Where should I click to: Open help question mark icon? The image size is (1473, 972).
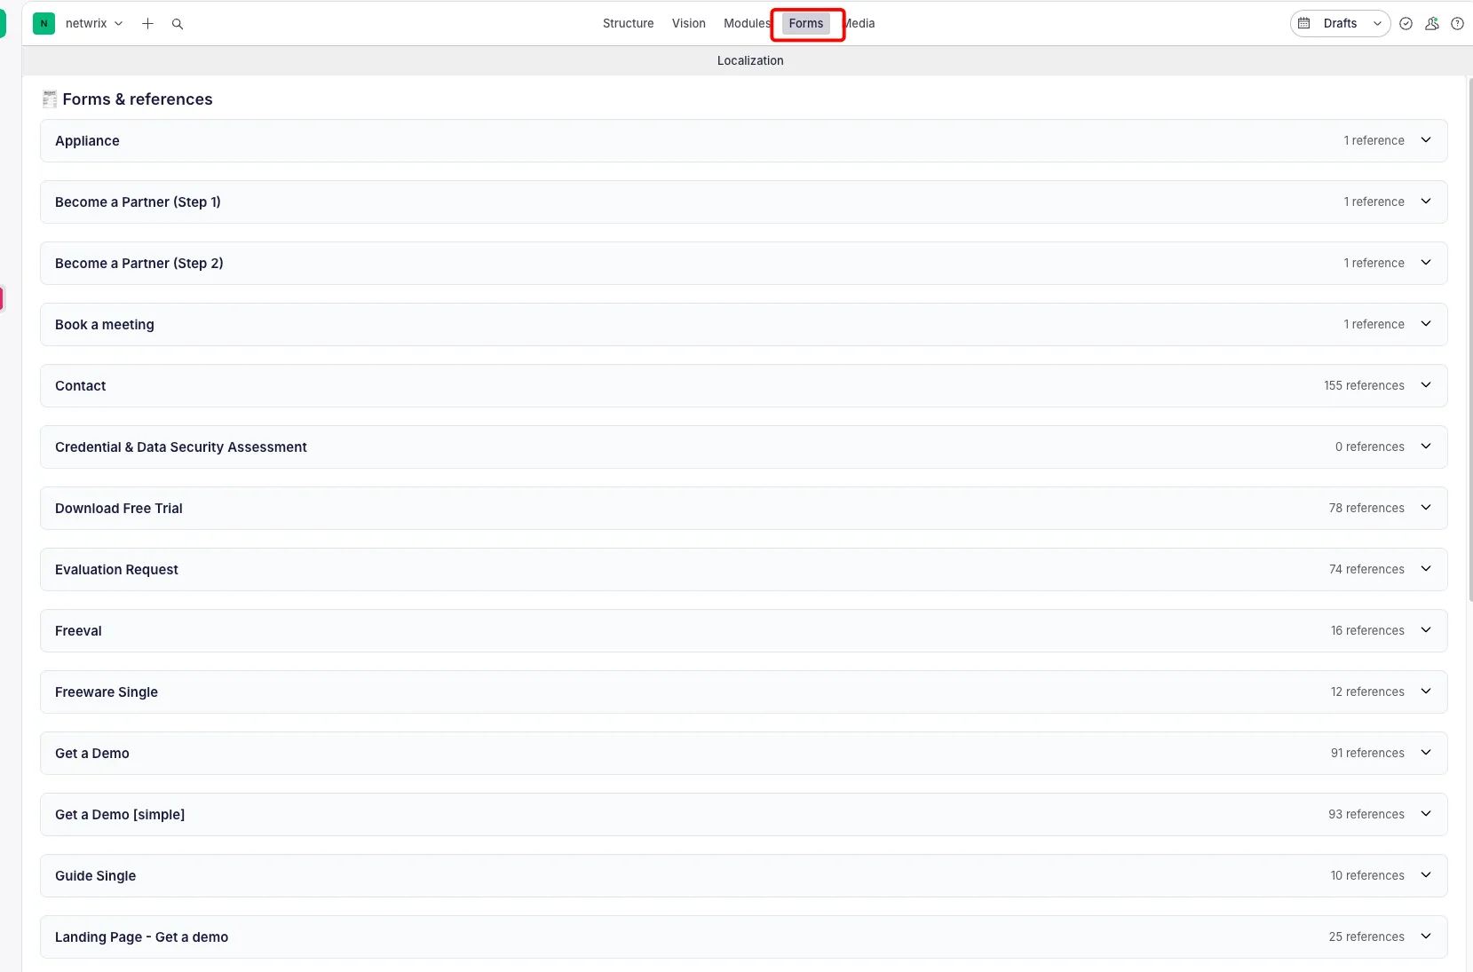(x=1458, y=24)
